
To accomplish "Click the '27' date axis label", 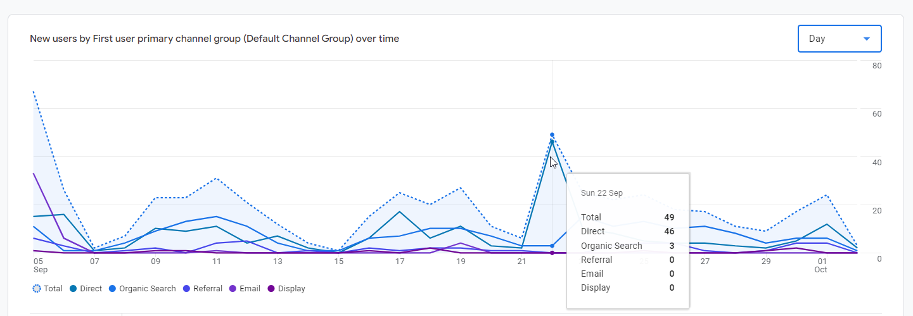I will [x=705, y=261].
